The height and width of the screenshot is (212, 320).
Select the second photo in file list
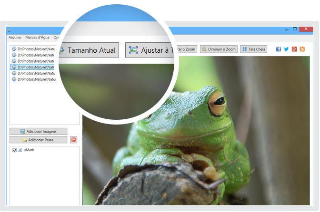point(34,55)
